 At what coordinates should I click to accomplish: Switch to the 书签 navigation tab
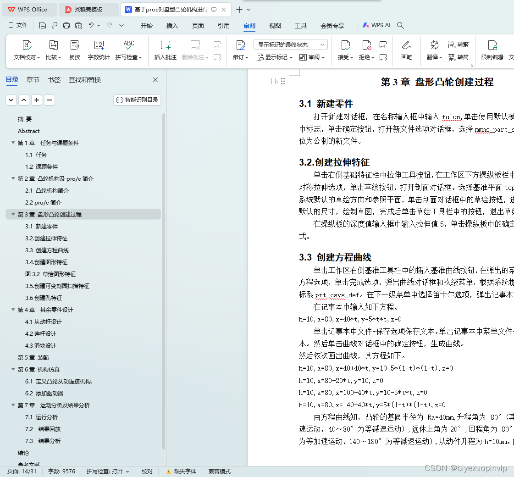coord(54,80)
